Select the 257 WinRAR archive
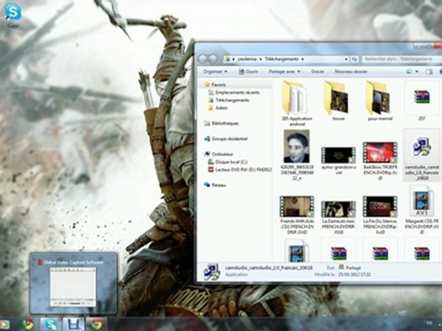The image size is (442, 331). point(421,101)
